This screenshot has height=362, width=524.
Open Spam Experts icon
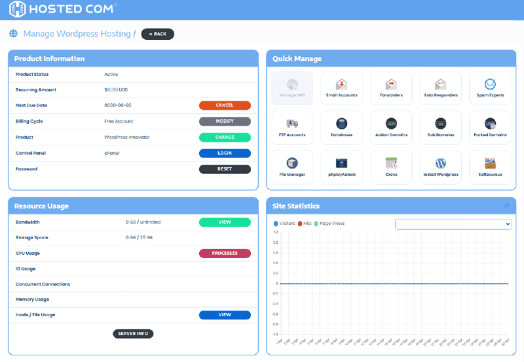tap(490, 88)
